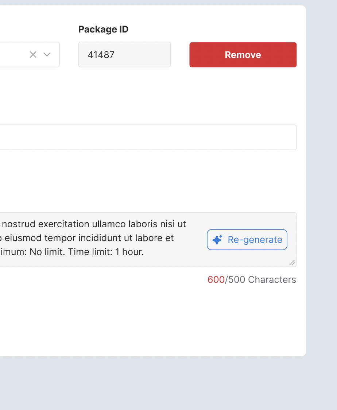Click the Package ID field showing 41487
The width and height of the screenshot is (337, 410).
pyautogui.click(x=124, y=55)
